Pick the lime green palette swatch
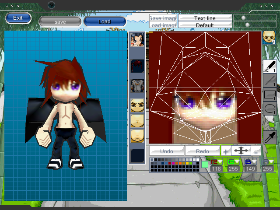Screen dimensions: 280x210 click(x=191, y=163)
